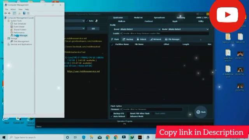
Task: Open the View menu in Computer Management
Action: click(20, 9)
